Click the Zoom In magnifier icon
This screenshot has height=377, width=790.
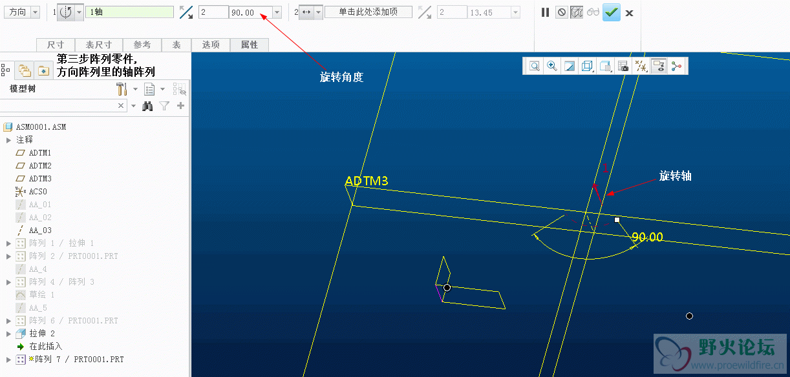(x=551, y=66)
